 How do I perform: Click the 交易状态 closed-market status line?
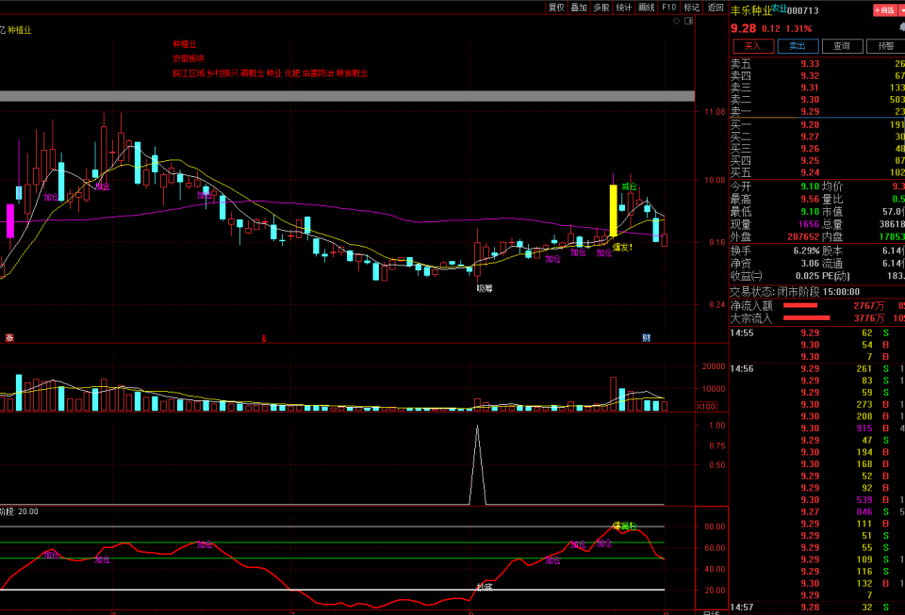point(795,292)
